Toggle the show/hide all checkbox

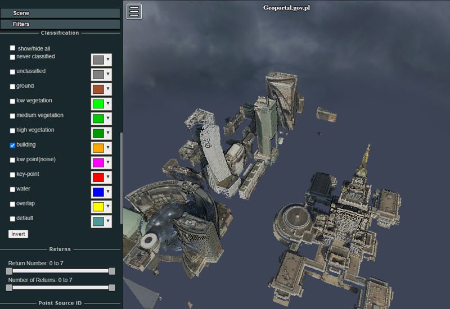12,48
